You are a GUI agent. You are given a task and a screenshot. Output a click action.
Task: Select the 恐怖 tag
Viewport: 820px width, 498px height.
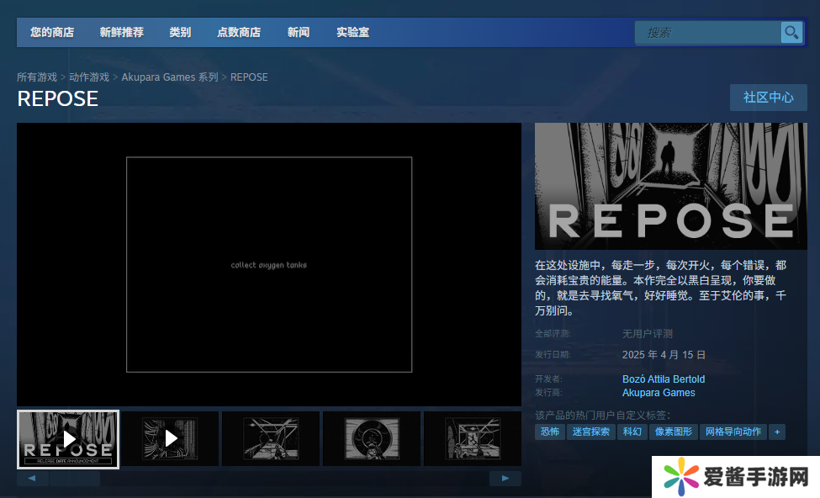point(549,432)
